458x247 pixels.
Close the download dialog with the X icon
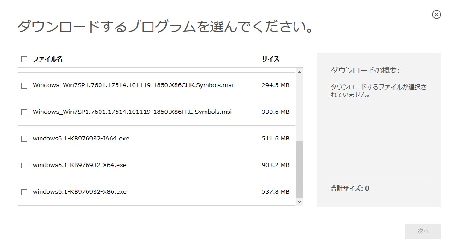436,15
